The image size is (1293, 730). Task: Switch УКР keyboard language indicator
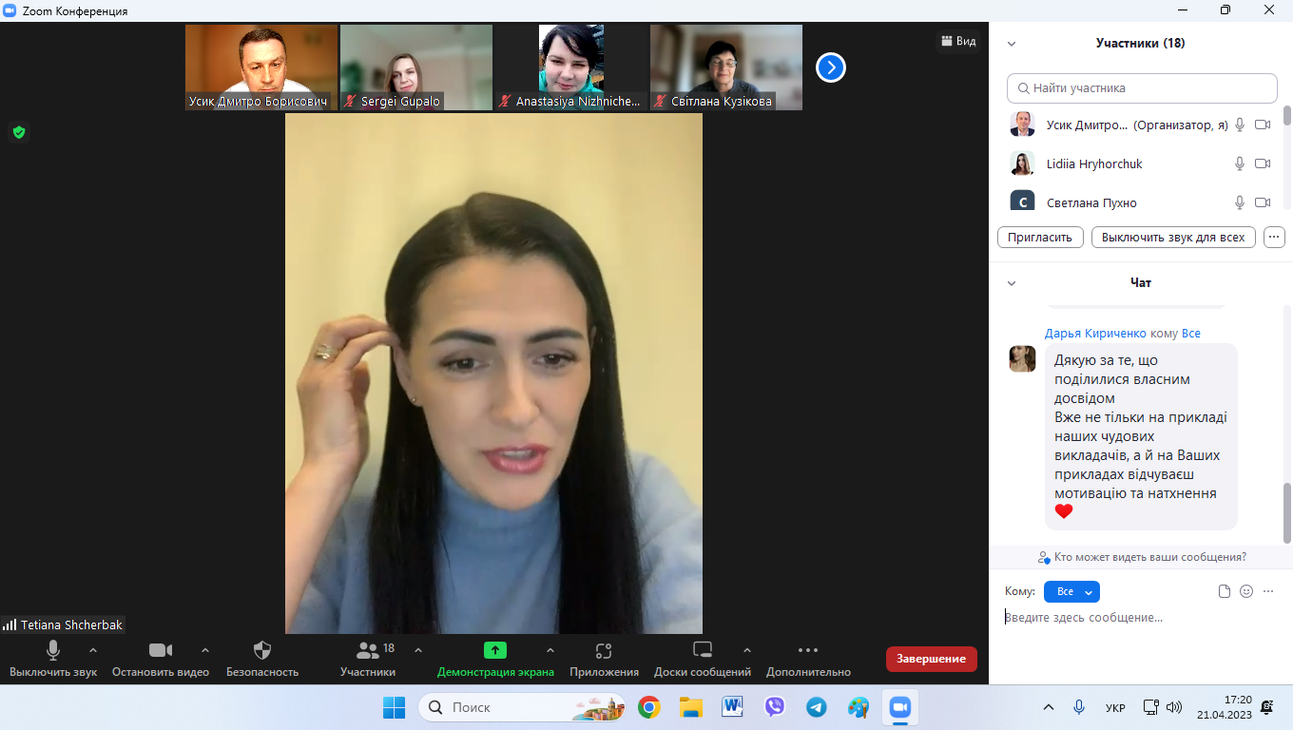pos(1116,708)
